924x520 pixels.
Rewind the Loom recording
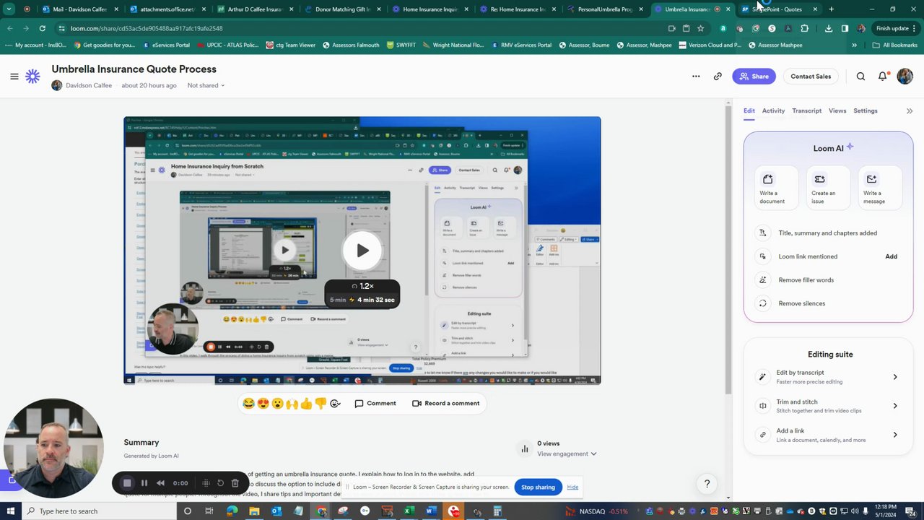click(160, 483)
